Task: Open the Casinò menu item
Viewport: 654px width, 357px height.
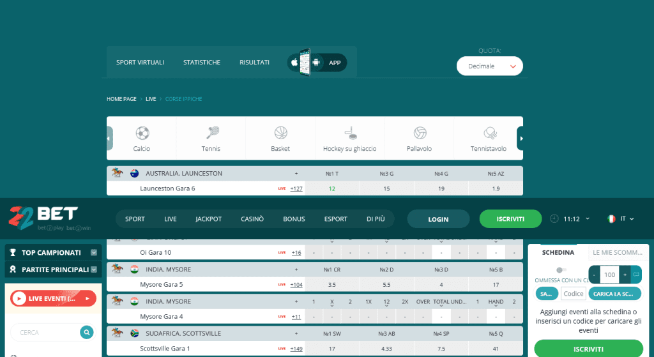Action: click(252, 219)
